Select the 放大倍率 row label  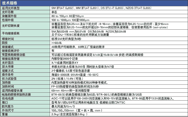8,67
